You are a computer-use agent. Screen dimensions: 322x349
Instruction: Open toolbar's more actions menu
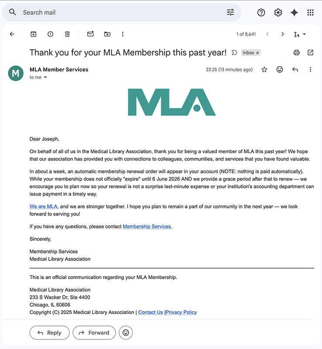(123, 34)
